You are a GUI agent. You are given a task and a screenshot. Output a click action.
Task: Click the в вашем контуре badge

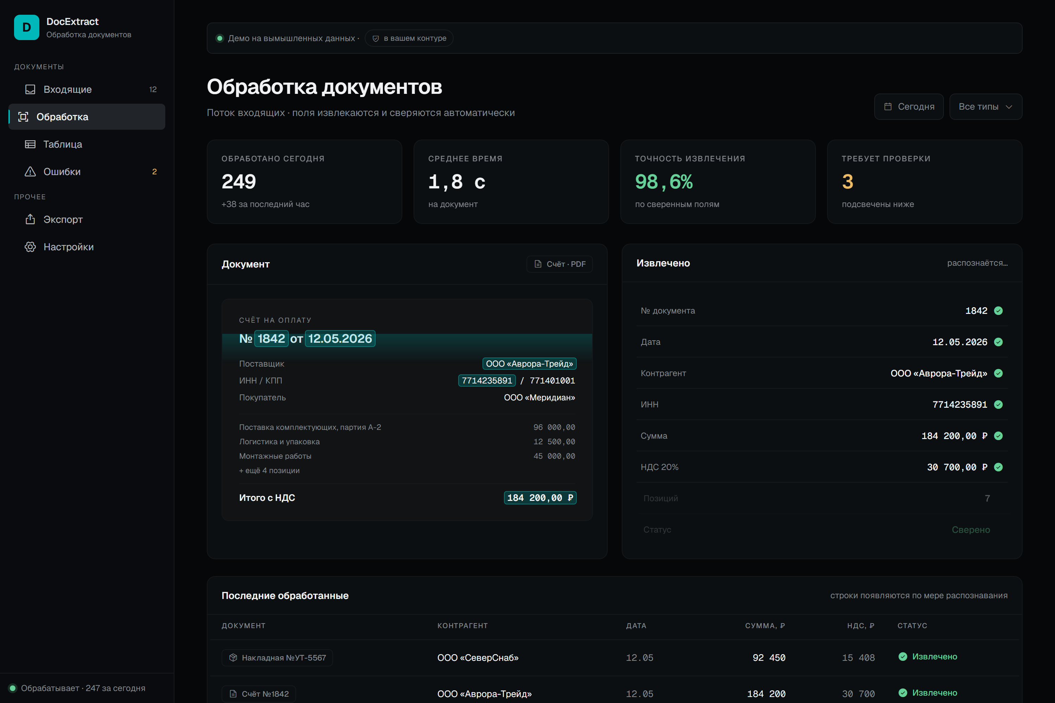click(x=409, y=38)
